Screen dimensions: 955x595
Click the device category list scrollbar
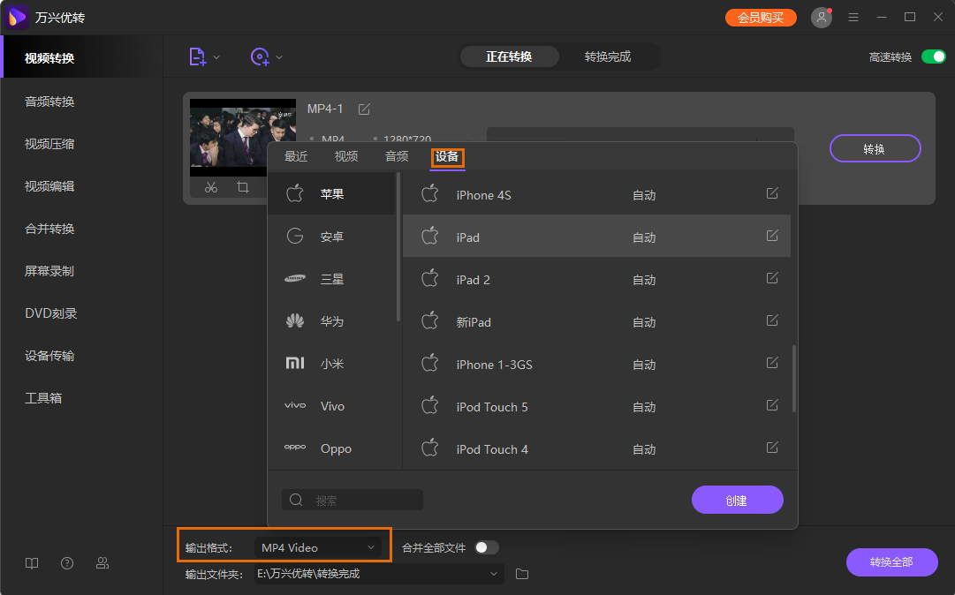[398, 247]
